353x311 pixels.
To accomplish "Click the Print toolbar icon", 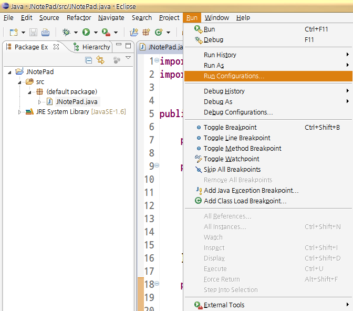I will point(46,32).
